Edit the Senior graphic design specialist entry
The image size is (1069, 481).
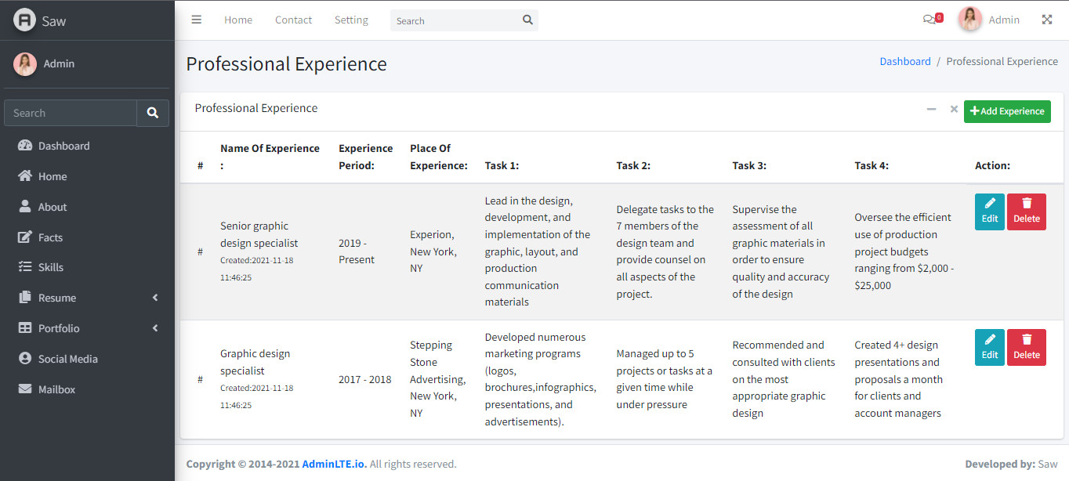pos(990,212)
